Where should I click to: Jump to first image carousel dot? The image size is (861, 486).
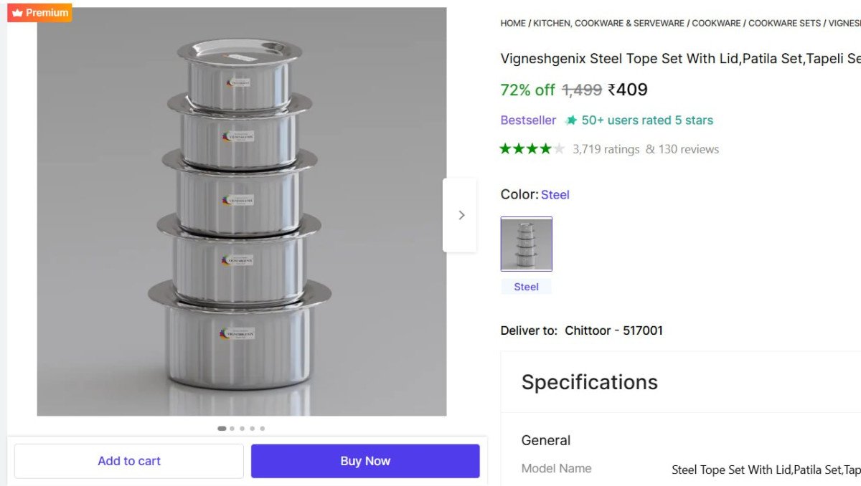[x=222, y=429]
